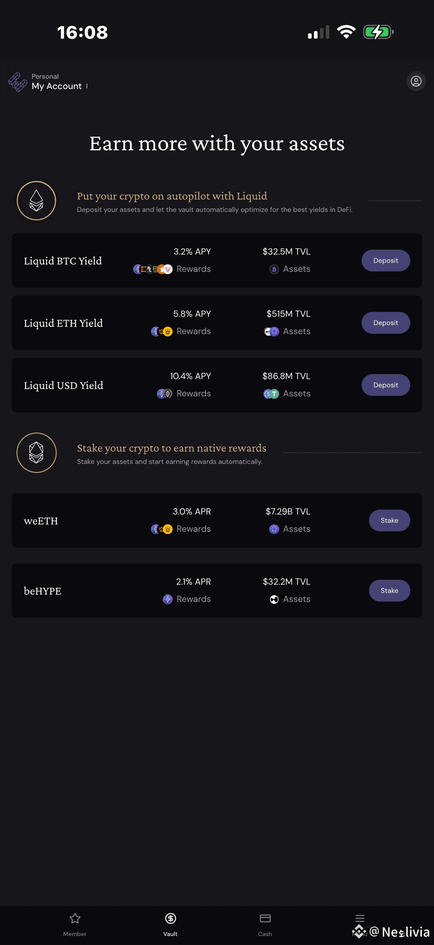434x945 pixels.
Task: Open the Member tab
Action: coord(75,925)
